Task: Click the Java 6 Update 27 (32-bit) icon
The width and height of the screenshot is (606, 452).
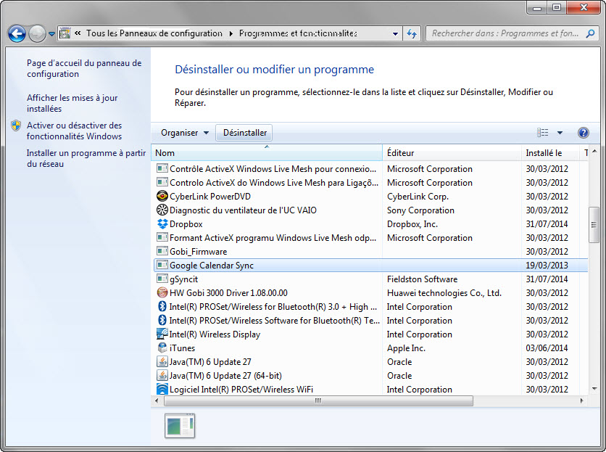Action: (162, 361)
